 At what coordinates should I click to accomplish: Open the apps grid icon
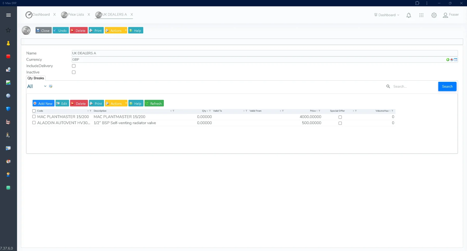[421, 15]
